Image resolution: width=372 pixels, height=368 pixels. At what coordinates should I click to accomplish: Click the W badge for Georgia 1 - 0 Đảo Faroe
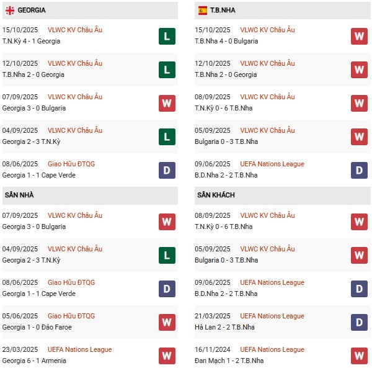tap(167, 322)
